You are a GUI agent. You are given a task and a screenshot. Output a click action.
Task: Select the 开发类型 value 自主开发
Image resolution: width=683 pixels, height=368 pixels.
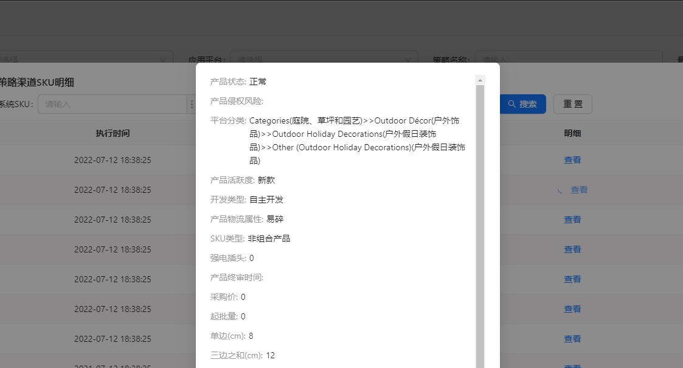pos(266,200)
